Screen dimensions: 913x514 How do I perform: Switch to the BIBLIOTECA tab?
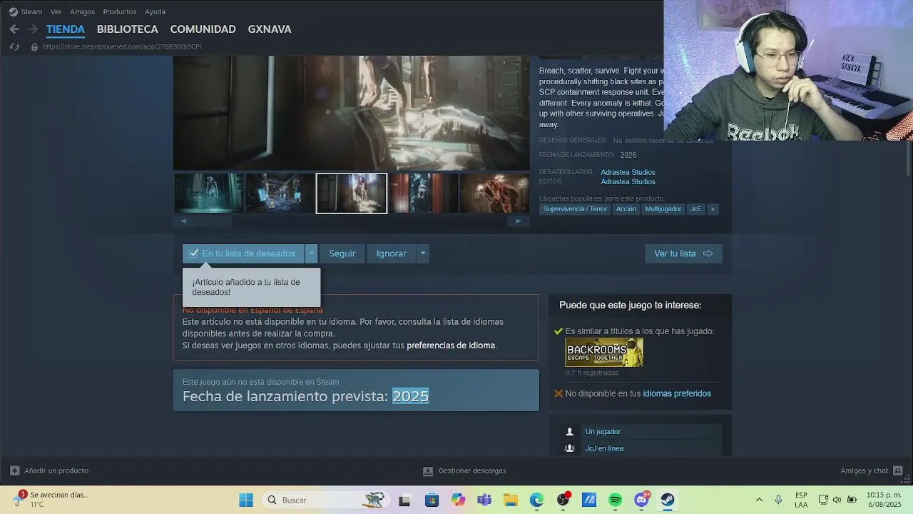click(128, 29)
